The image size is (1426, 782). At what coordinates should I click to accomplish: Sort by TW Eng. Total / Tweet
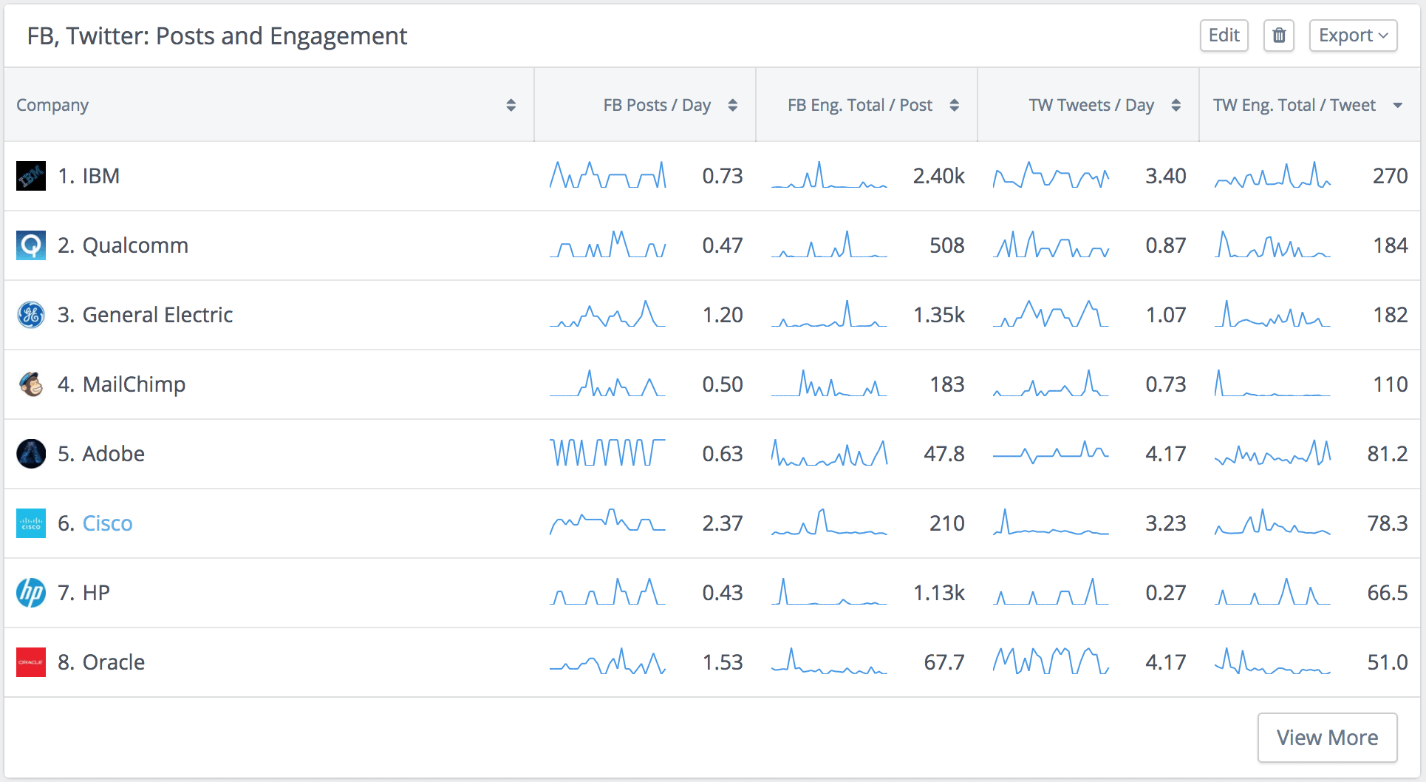[x=1397, y=105]
